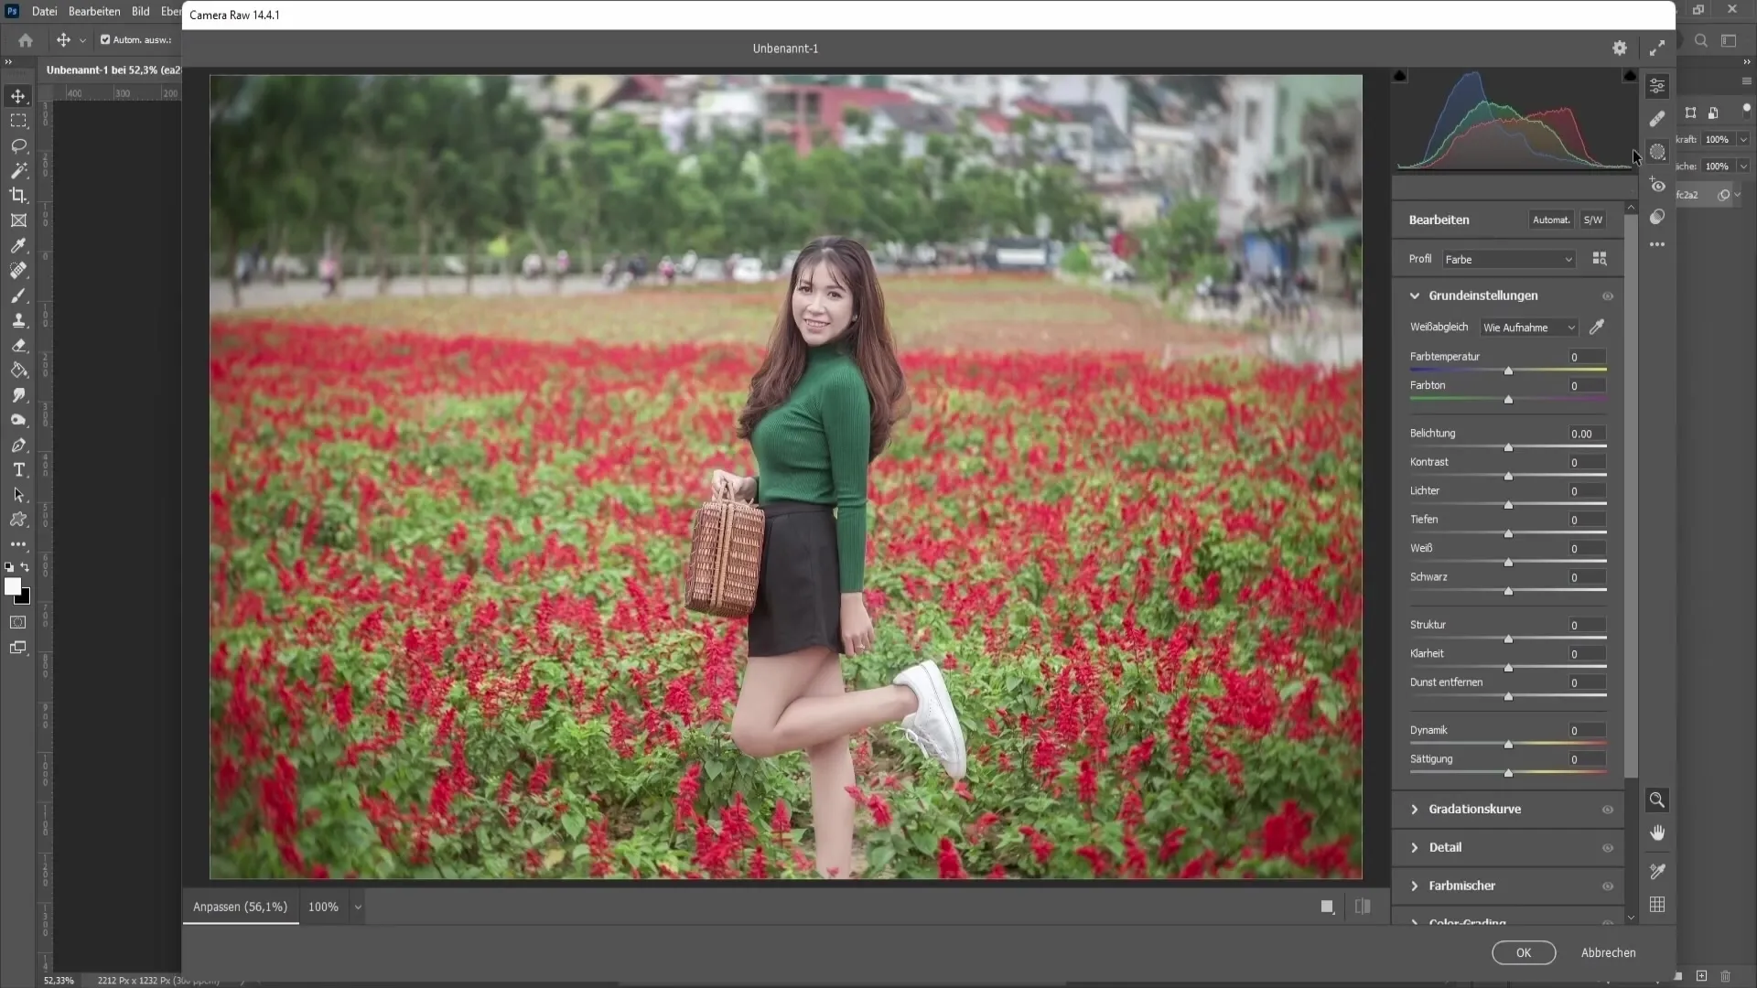Select the Move tool in Photoshop toolbar
This screenshot has width=1757, height=988.
pos(18,96)
